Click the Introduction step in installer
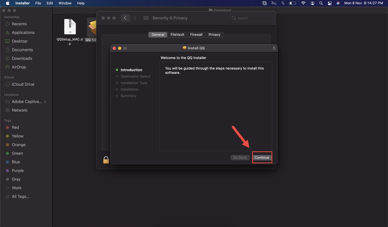The width and height of the screenshot is (388, 227). 131,70
